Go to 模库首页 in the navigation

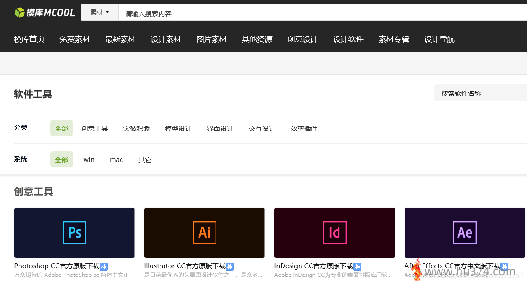pos(29,39)
